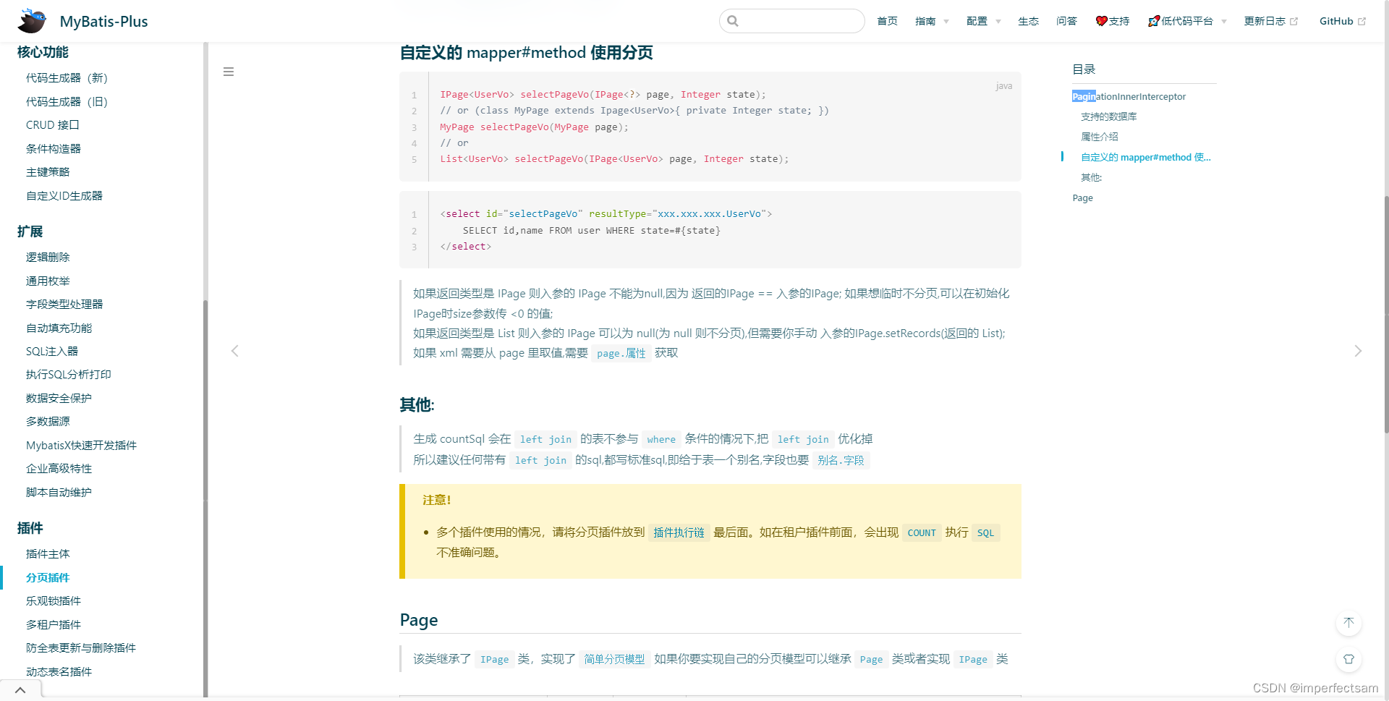Open CRUD 接口 in sidebar
Image resolution: width=1389 pixels, height=701 pixels.
[x=53, y=125]
